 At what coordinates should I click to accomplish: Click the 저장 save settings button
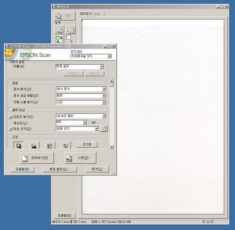pos(73,73)
